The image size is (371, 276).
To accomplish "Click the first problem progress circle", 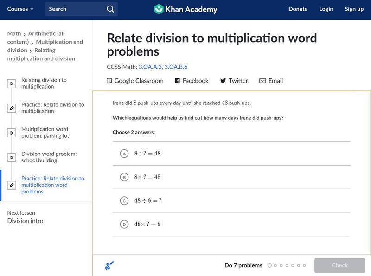I will (x=269, y=266).
